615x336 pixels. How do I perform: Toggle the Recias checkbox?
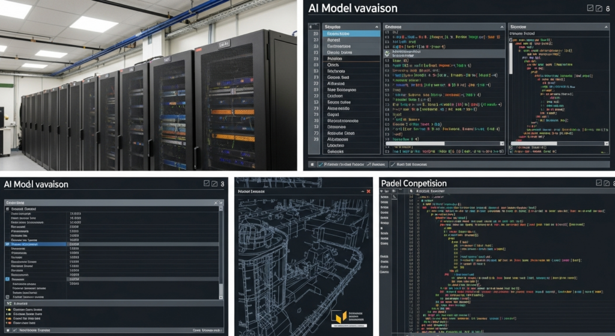coord(368,165)
